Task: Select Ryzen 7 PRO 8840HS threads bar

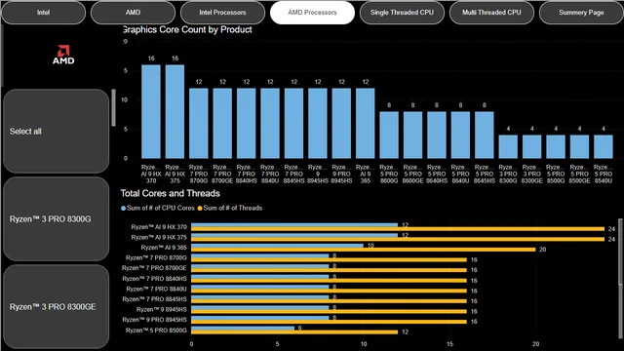Action: click(x=329, y=281)
